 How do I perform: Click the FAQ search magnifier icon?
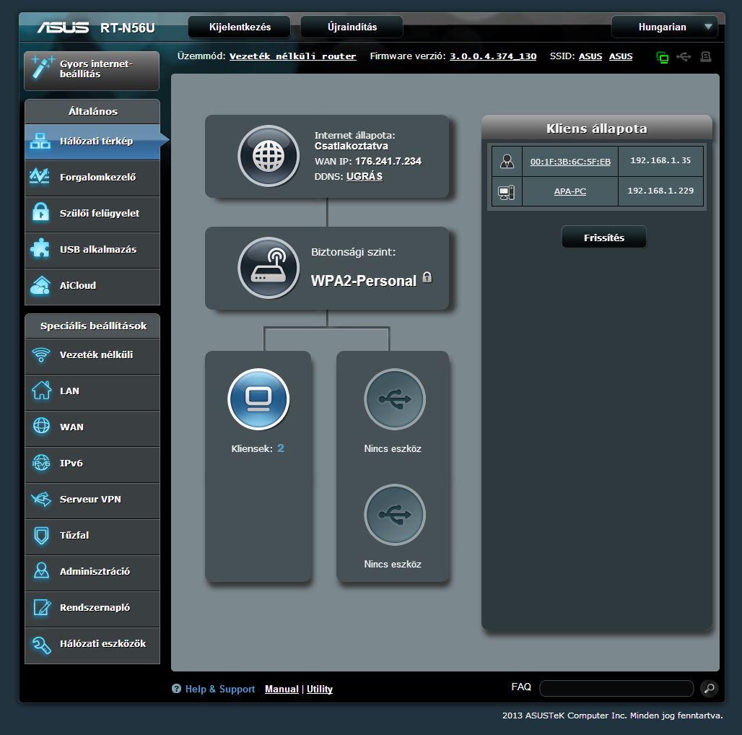(x=709, y=688)
